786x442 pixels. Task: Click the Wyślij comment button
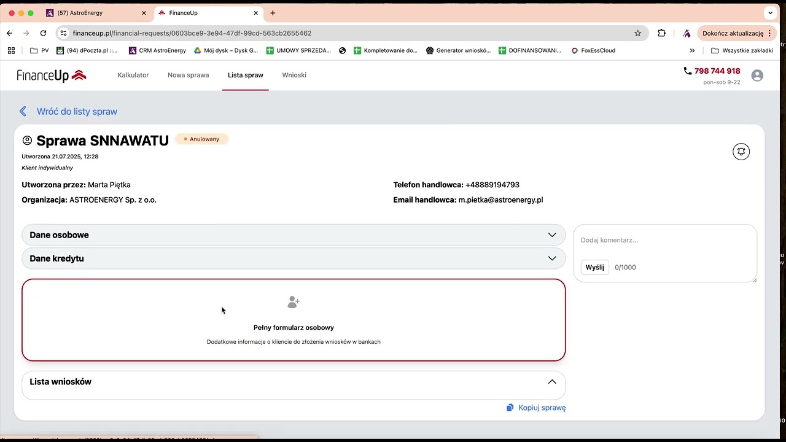(595, 267)
